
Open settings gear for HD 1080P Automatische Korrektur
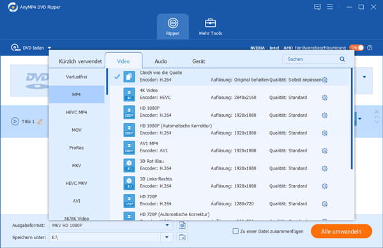tap(325, 133)
